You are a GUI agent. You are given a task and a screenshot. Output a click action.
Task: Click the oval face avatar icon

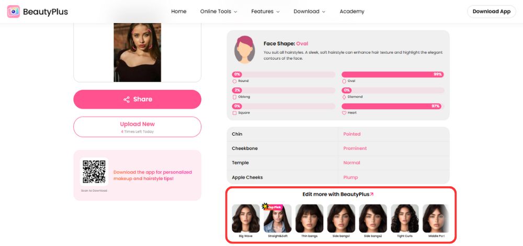[x=244, y=50]
